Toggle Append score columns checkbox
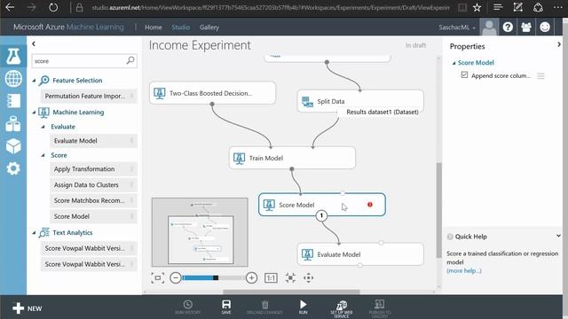Screen dimensions: 568x319 (464, 74)
